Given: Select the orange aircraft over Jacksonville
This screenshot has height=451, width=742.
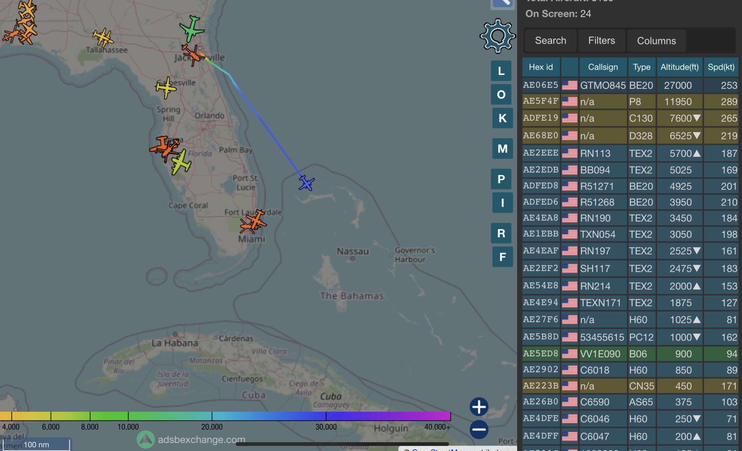Looking at the screenshot, I should tap(193, 55).
